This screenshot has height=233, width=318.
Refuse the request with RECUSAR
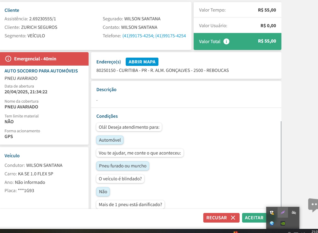click(x=217, y=218)
